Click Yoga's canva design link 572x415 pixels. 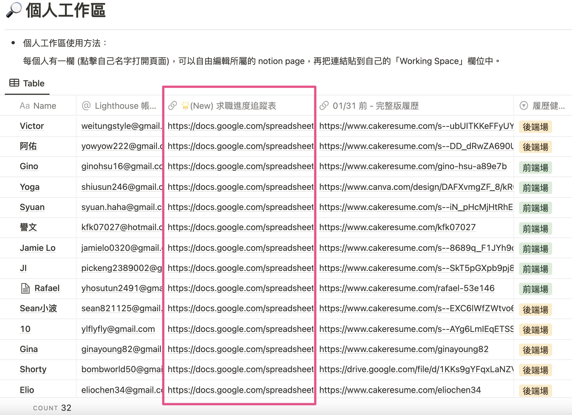pyautogui.click(x=416, y=187)
